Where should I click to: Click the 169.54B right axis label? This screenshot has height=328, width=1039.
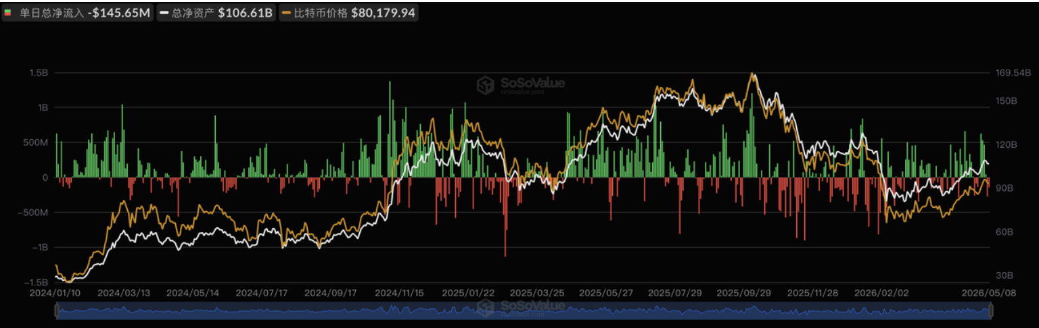coord(1012,72)
